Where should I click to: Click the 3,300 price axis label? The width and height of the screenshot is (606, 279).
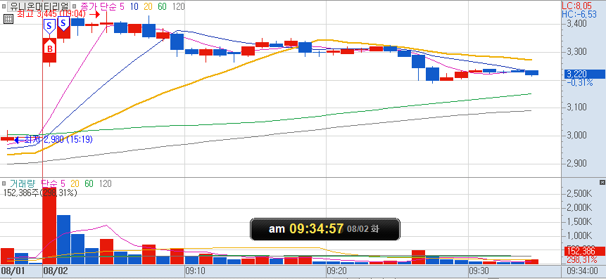coord(576,52)
